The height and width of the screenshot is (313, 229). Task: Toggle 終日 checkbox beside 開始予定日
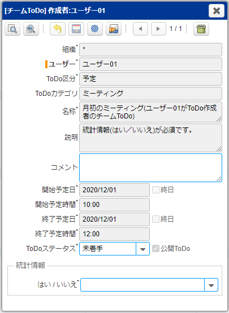(x=155, y=190)
